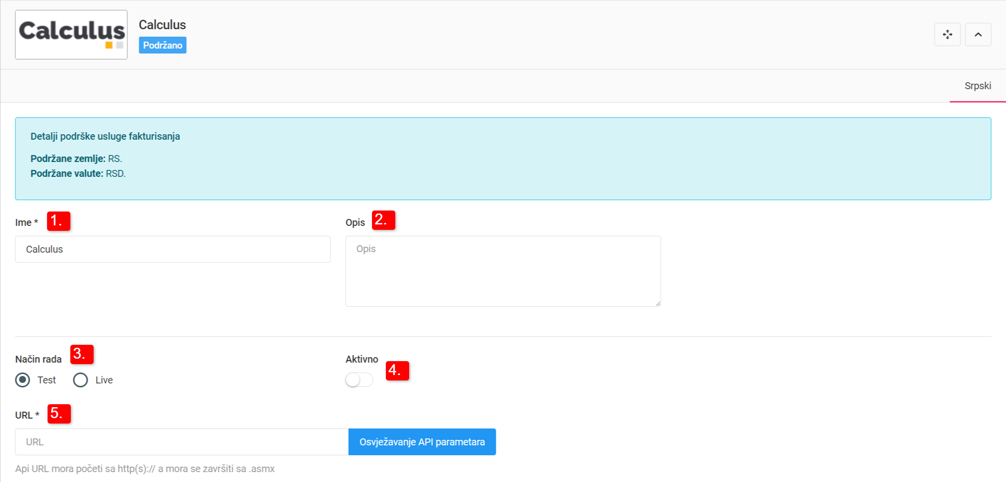Image resolution: width=1006 pixels, height=482 pixels.
Task: Click red marker number 2
Action: 383,220
